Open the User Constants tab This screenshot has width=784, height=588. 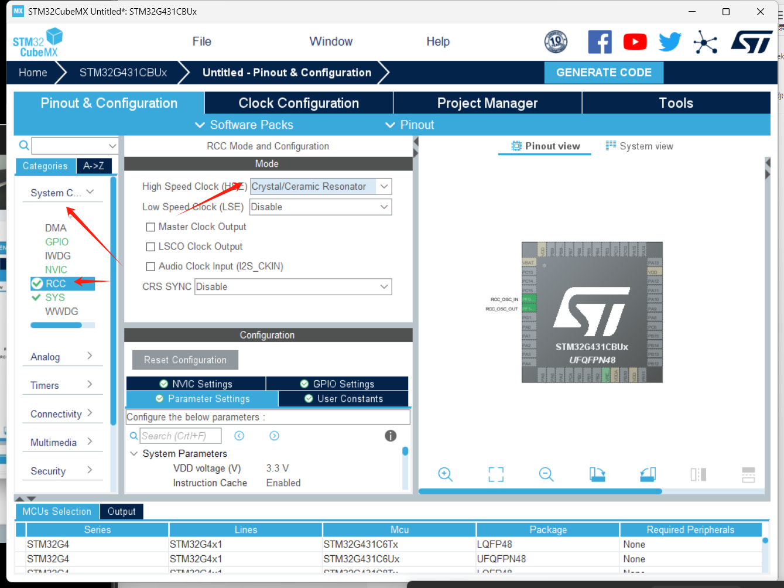point(343,399)
